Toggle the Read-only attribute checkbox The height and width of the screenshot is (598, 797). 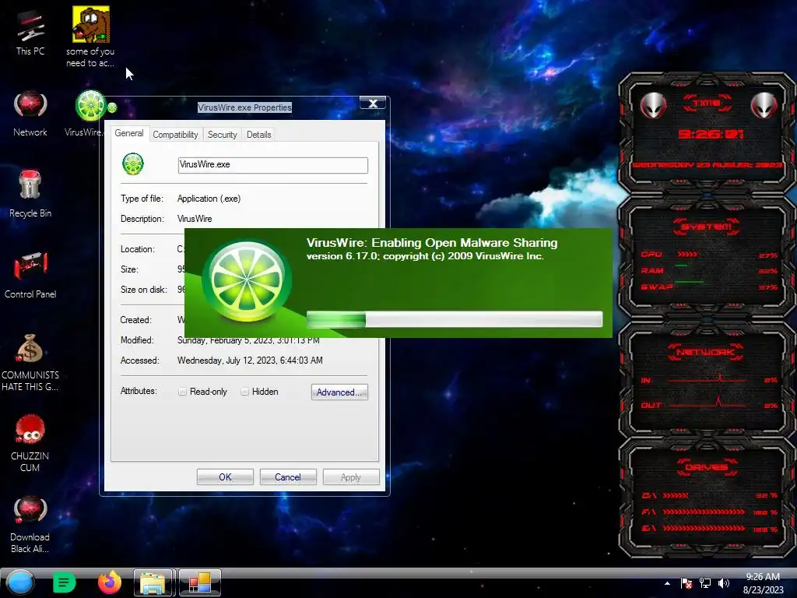(182, 392)
